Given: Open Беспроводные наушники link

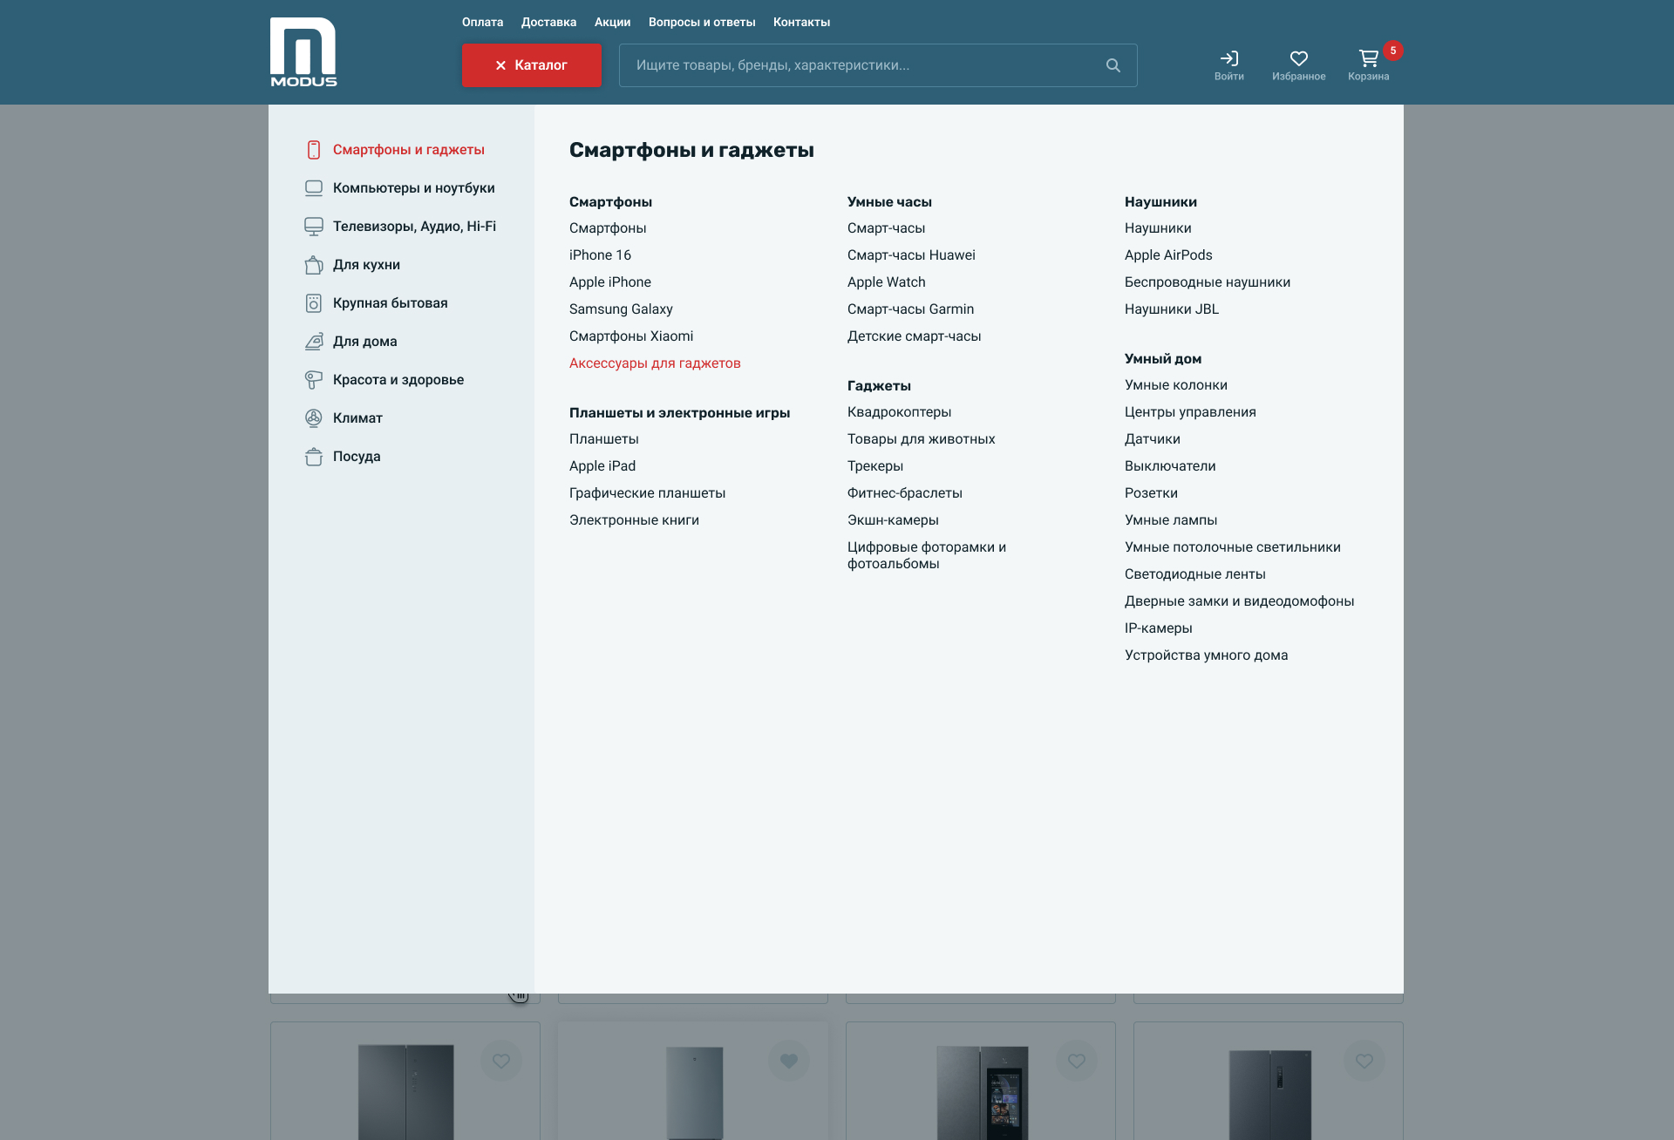Looking at the screenshot, I should coord(1208,282).
